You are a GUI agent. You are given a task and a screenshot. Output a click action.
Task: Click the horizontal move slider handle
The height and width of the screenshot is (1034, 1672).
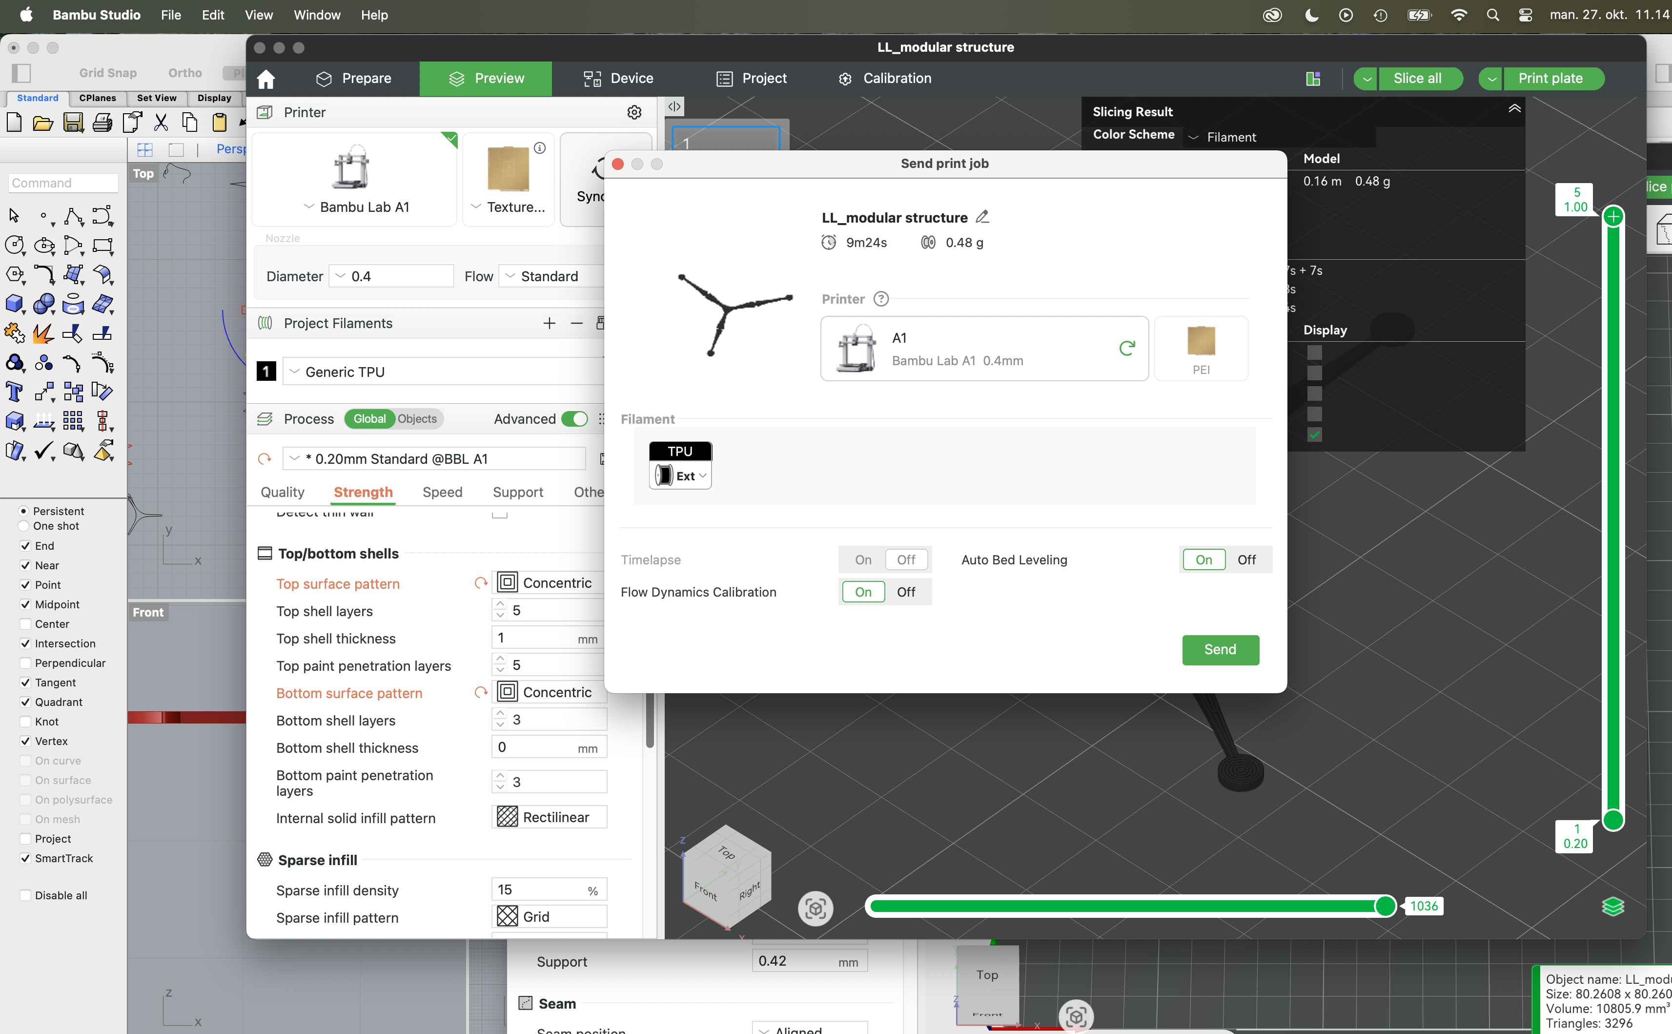pos(1385,906)
